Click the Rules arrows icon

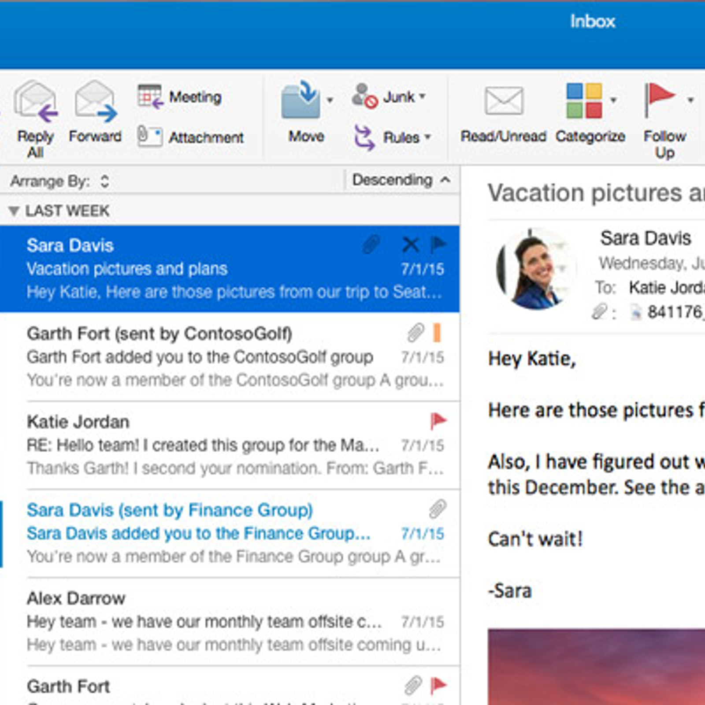tap(364, 137)
